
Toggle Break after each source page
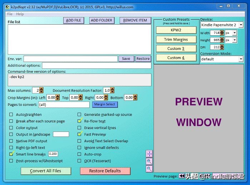coord(11,121)
